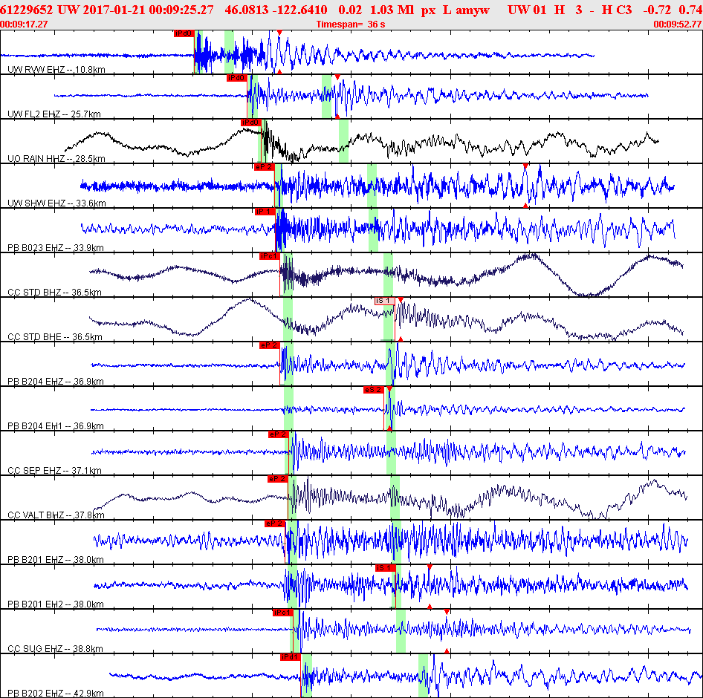
Task: Click the iPc1 pick flag on CC STD BHZ
Action: point(270,256)
